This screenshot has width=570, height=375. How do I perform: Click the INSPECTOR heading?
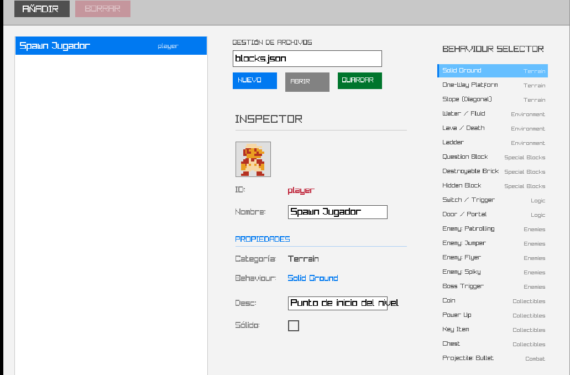269,119
